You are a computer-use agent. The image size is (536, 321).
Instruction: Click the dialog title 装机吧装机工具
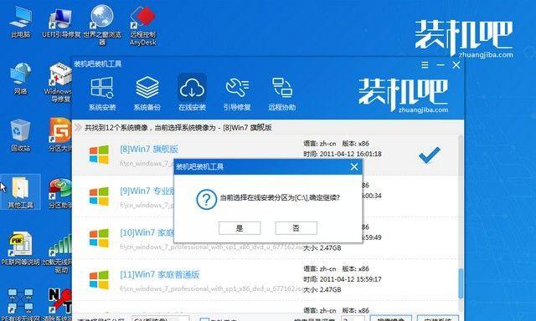coord(200,167)
